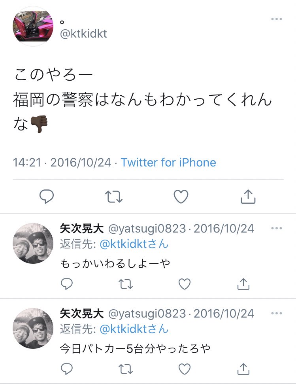Like the 今日パトカー5台分やったろや reply

[x=185, y=369]
